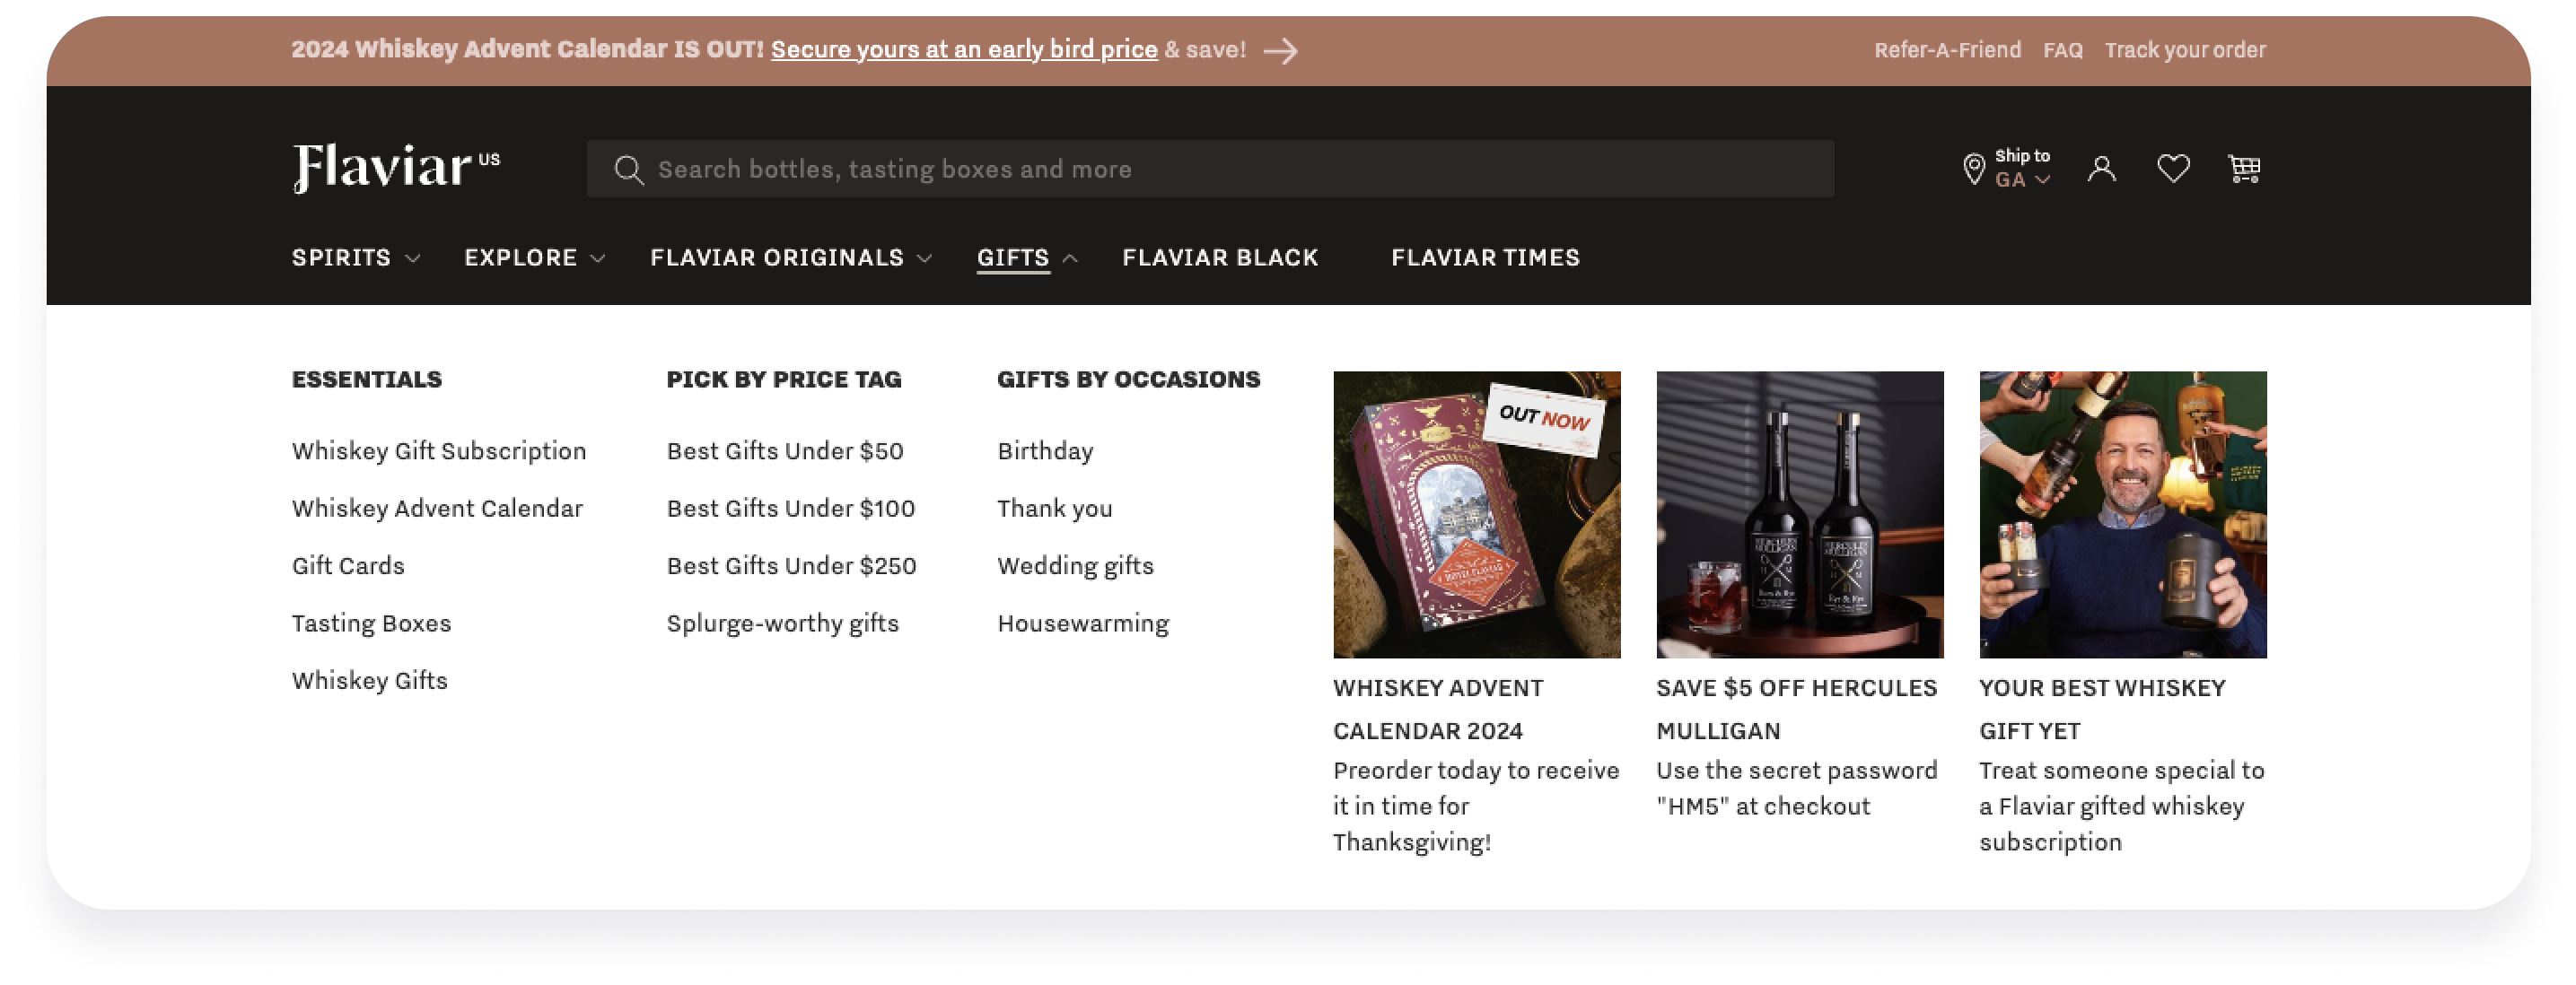
Task: Click the search magnifier icon
Action: (x=628, y=170)
